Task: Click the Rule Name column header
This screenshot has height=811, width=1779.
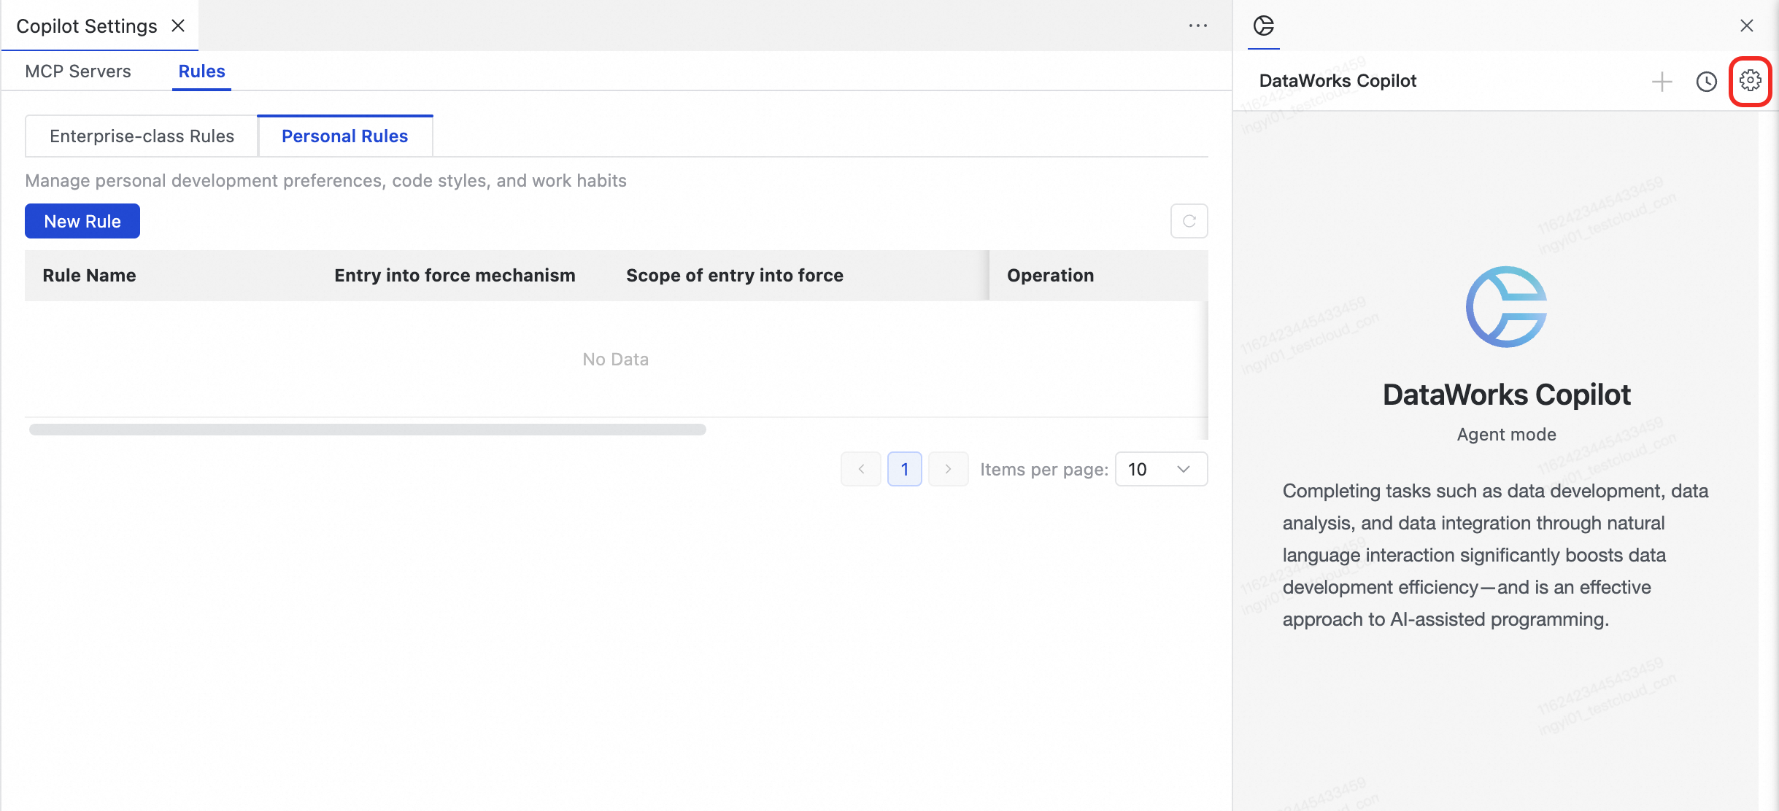Action: tap(89, 276)
